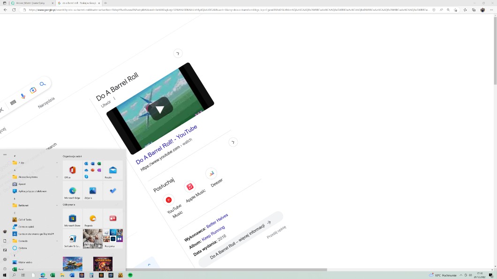Switch to the first browser tab
This screenshot has height=279, width=497.
[30, 3]
